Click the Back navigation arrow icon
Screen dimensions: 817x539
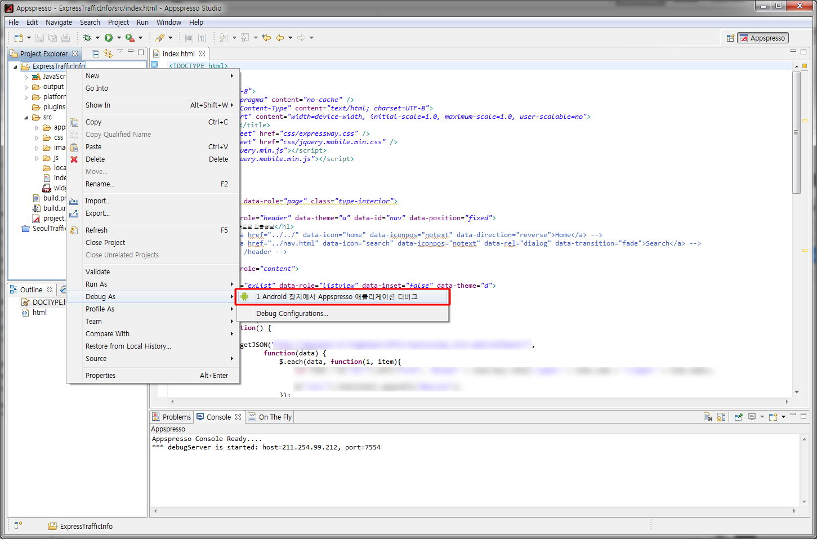coord(280,38)
